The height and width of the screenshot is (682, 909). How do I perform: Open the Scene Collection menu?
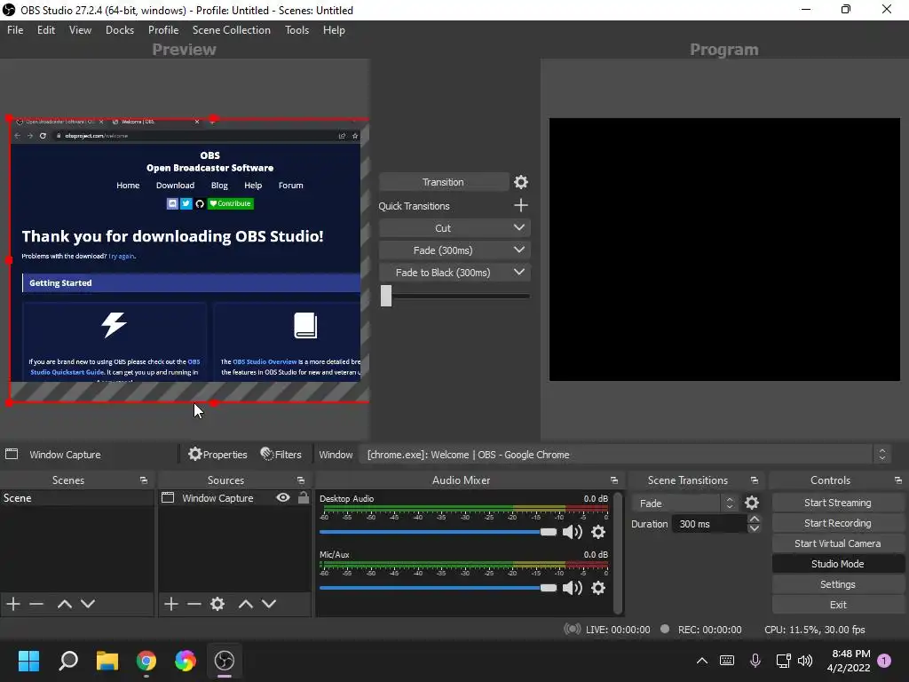232,30
